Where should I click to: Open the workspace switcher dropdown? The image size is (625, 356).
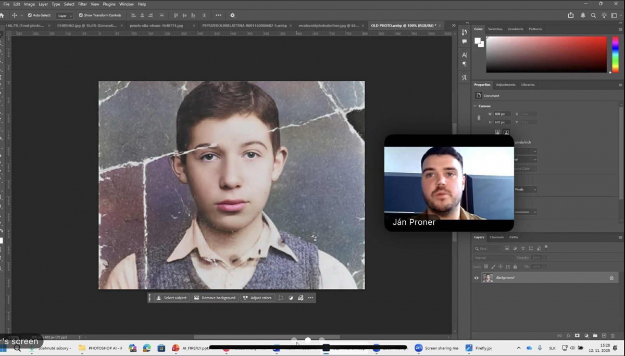615,16
